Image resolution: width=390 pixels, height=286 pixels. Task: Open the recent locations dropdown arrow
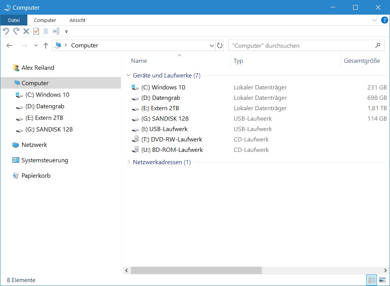tap(36, 45)
